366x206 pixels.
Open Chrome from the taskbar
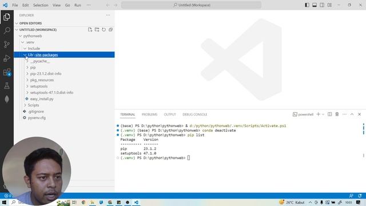[83, 202]
